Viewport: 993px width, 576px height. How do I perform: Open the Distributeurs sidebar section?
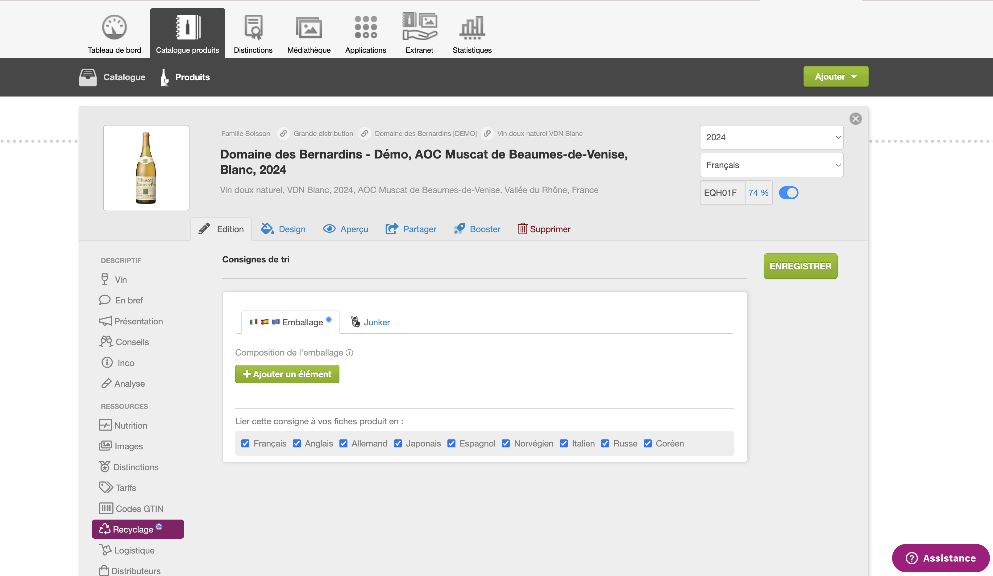click(130, 570)
